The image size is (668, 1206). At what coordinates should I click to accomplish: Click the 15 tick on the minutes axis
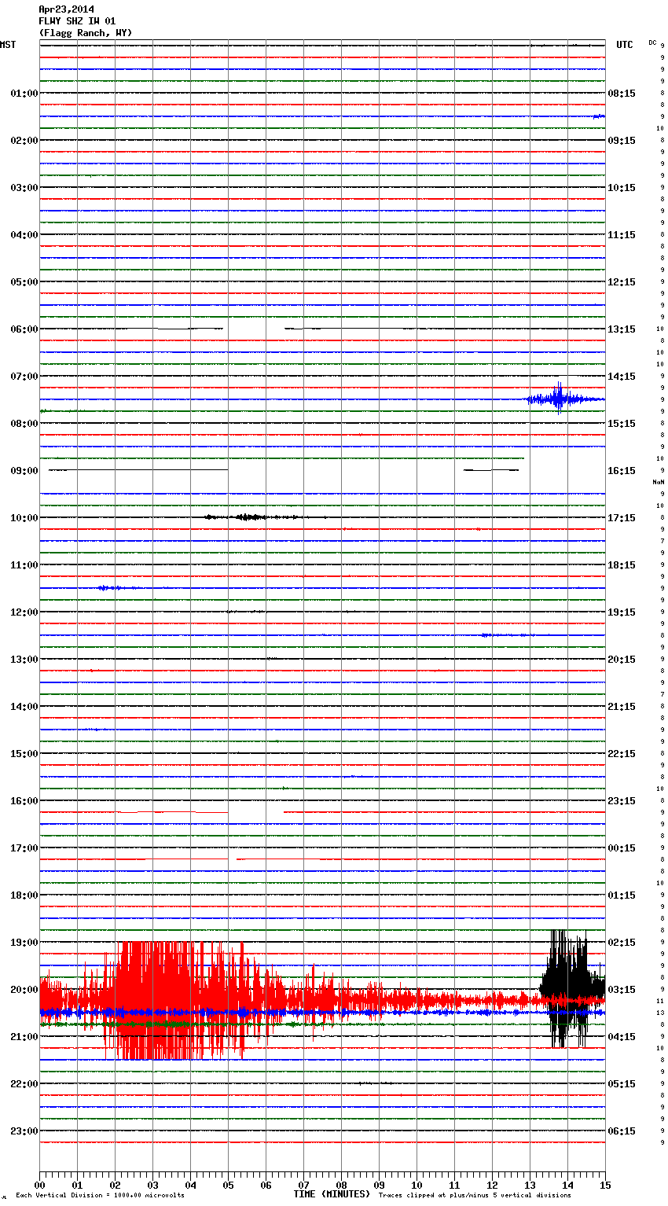coord(605,1185)
